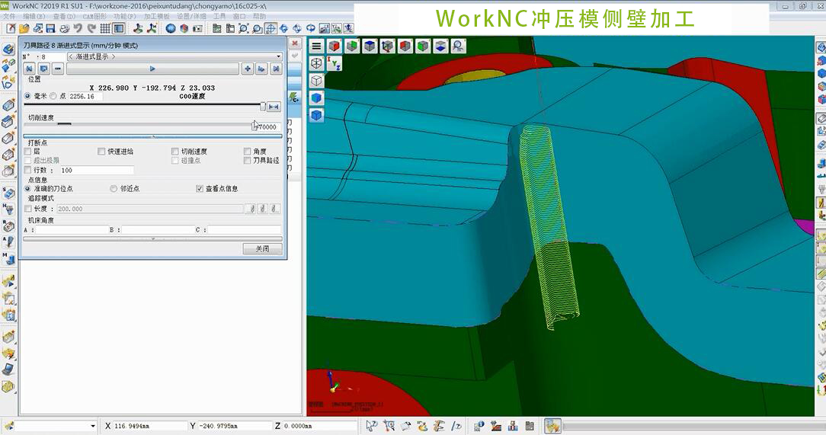Select the blue top-face view cube
Image resolution: width=826 pixels, height=435 pixels.
click(370, 46)
